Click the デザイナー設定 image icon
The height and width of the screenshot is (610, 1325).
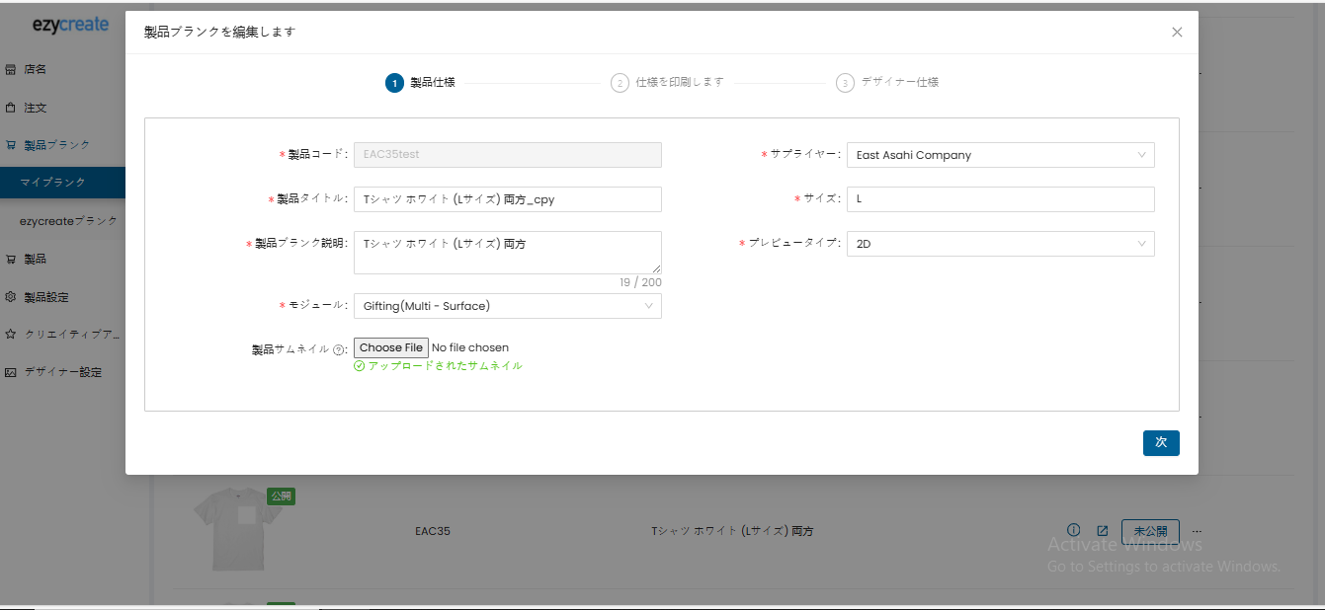11,373
